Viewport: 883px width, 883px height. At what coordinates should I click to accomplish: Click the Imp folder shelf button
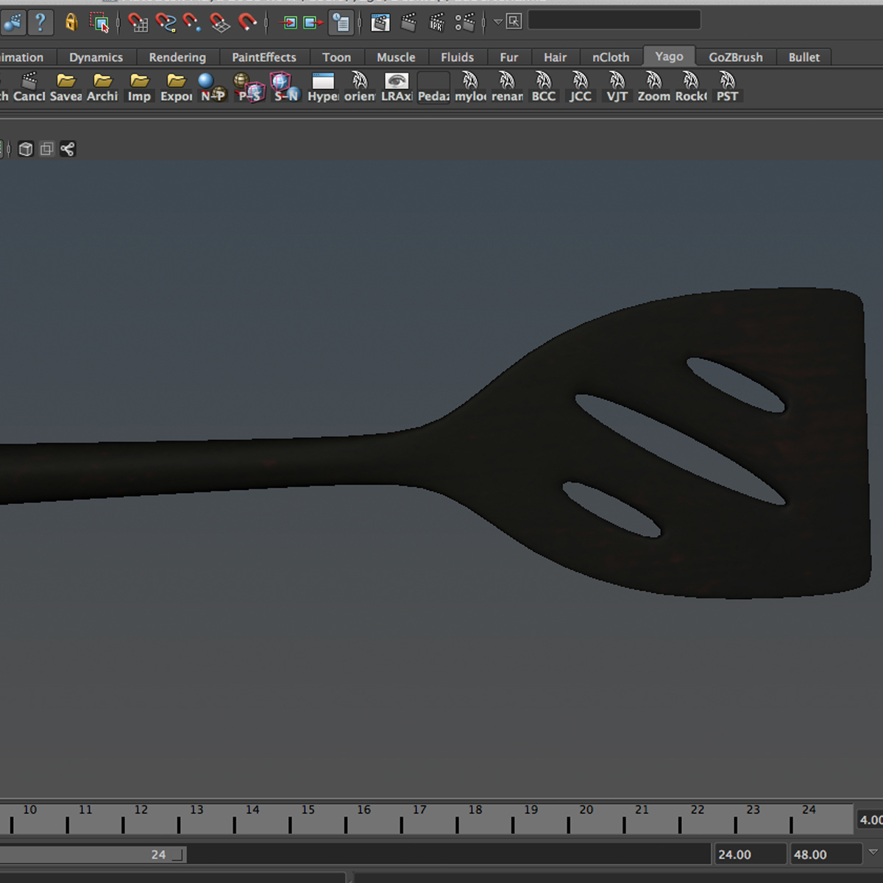pyautogui.click(x=139, y=88)
